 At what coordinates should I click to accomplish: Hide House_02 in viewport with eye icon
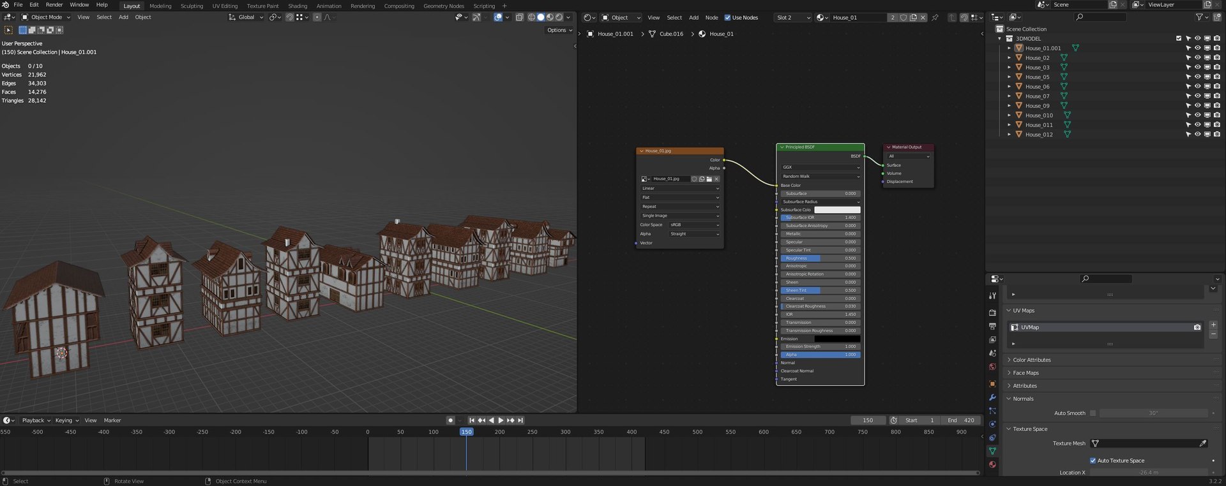tap(1198, 57)
